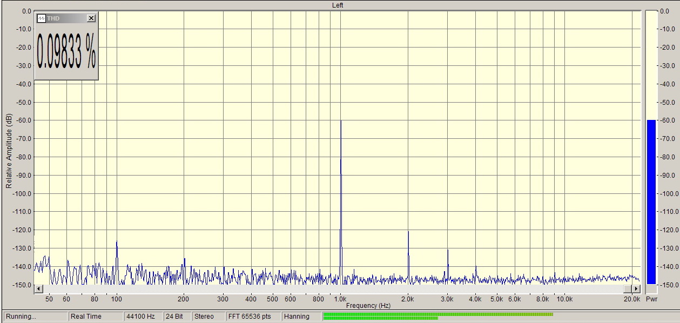Click the Left channel title

coord(338,5)
